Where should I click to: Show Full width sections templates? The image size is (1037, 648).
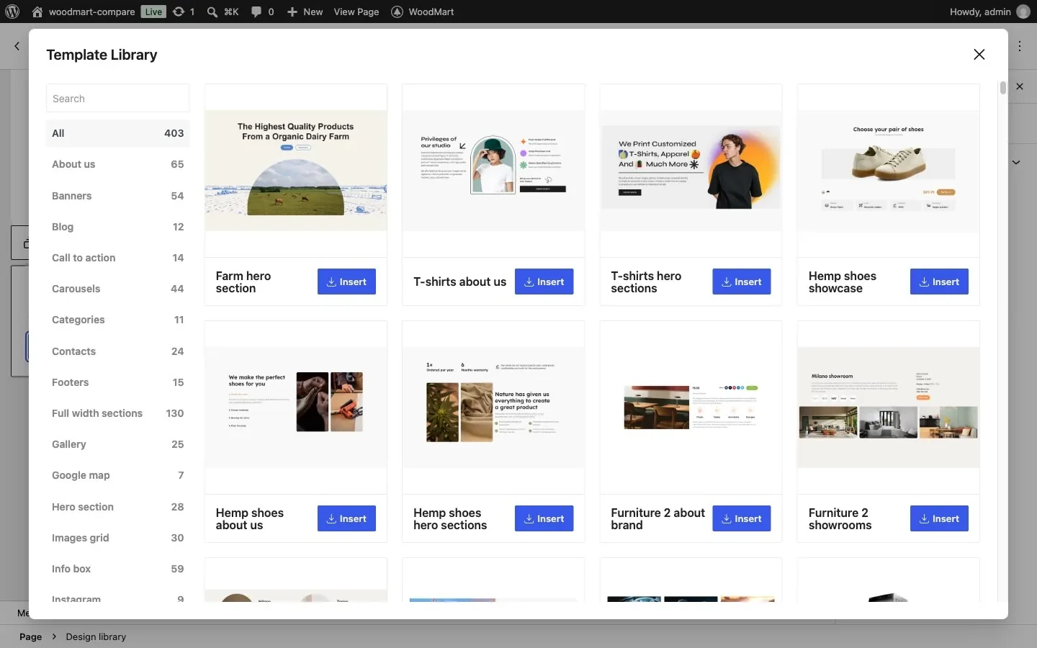pyautogui.click(x=117, y=413)
